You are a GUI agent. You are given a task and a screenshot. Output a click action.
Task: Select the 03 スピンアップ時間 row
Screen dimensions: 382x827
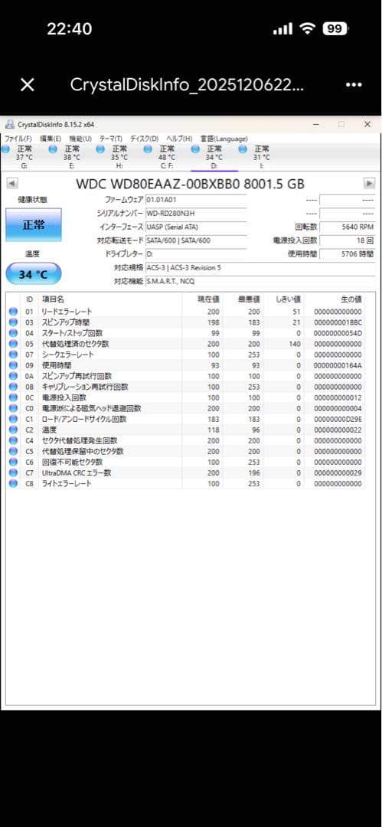(x=186, y=322)
